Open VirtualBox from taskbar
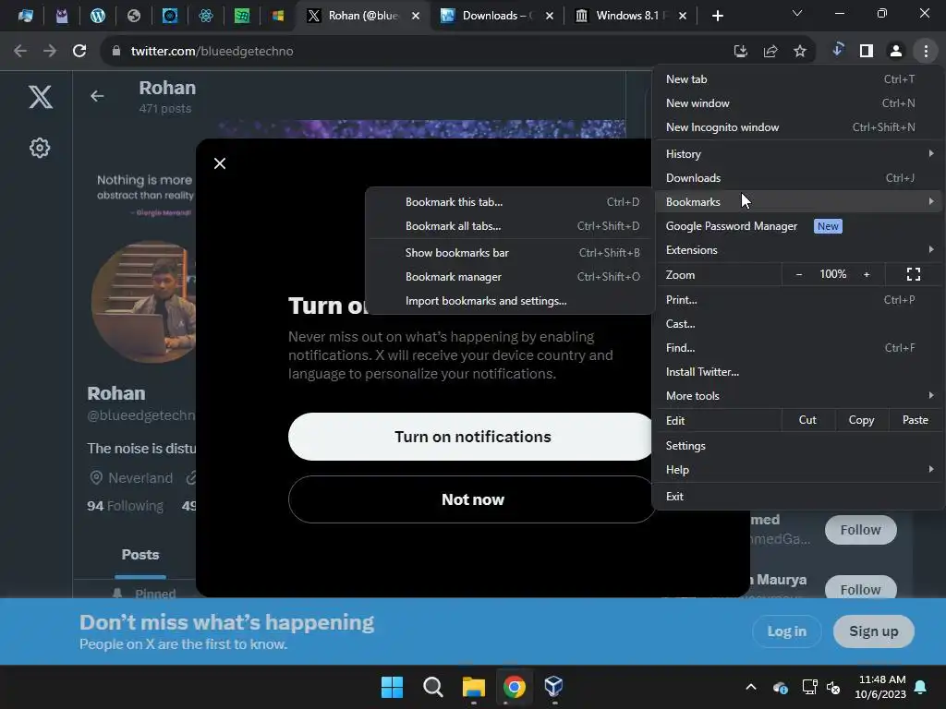Screen dimensions: 946x709 [x=554, y=687]
